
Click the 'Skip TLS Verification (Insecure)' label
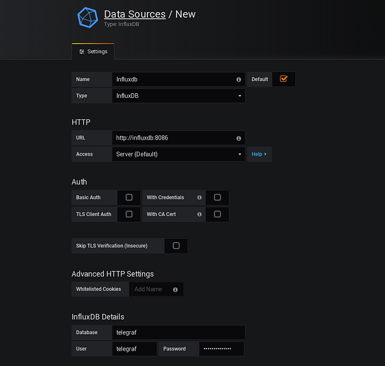pos(112,246)
